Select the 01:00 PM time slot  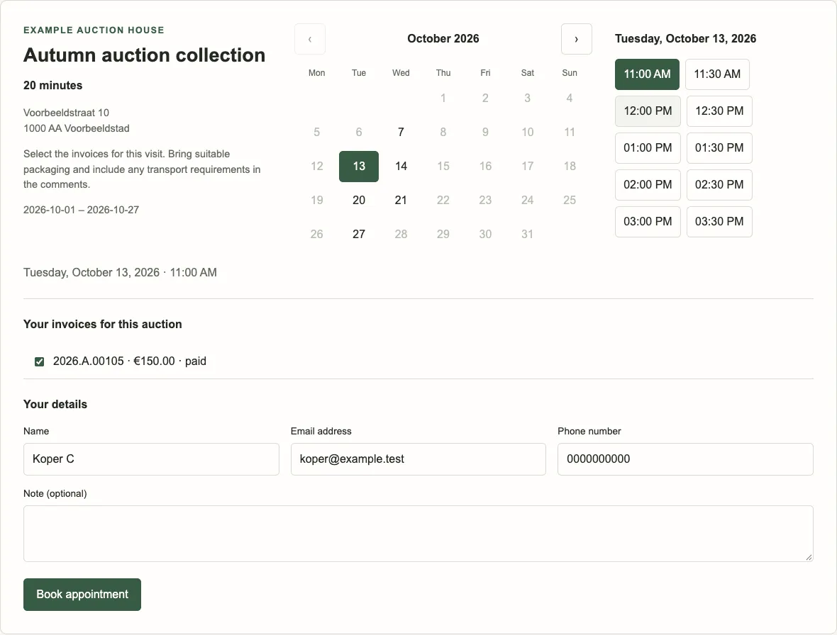click(648, 147)
